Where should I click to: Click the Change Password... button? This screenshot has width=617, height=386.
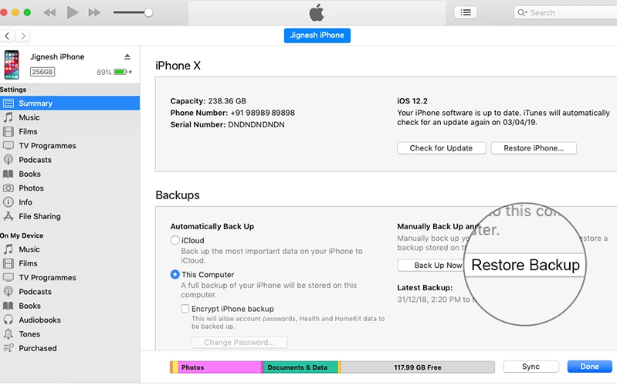click(239, 342)
